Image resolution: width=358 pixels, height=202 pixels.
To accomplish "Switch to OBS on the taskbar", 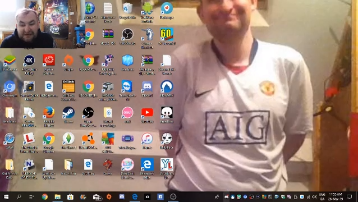I will pyautogui.click(x=173, y=197).
